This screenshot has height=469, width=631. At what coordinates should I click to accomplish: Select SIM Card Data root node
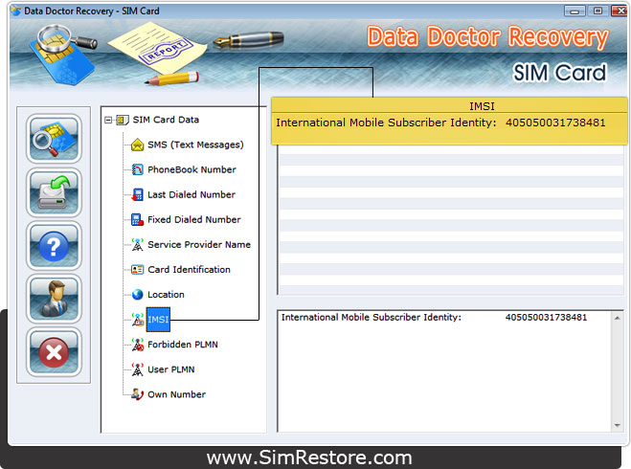tap(166, 120)
